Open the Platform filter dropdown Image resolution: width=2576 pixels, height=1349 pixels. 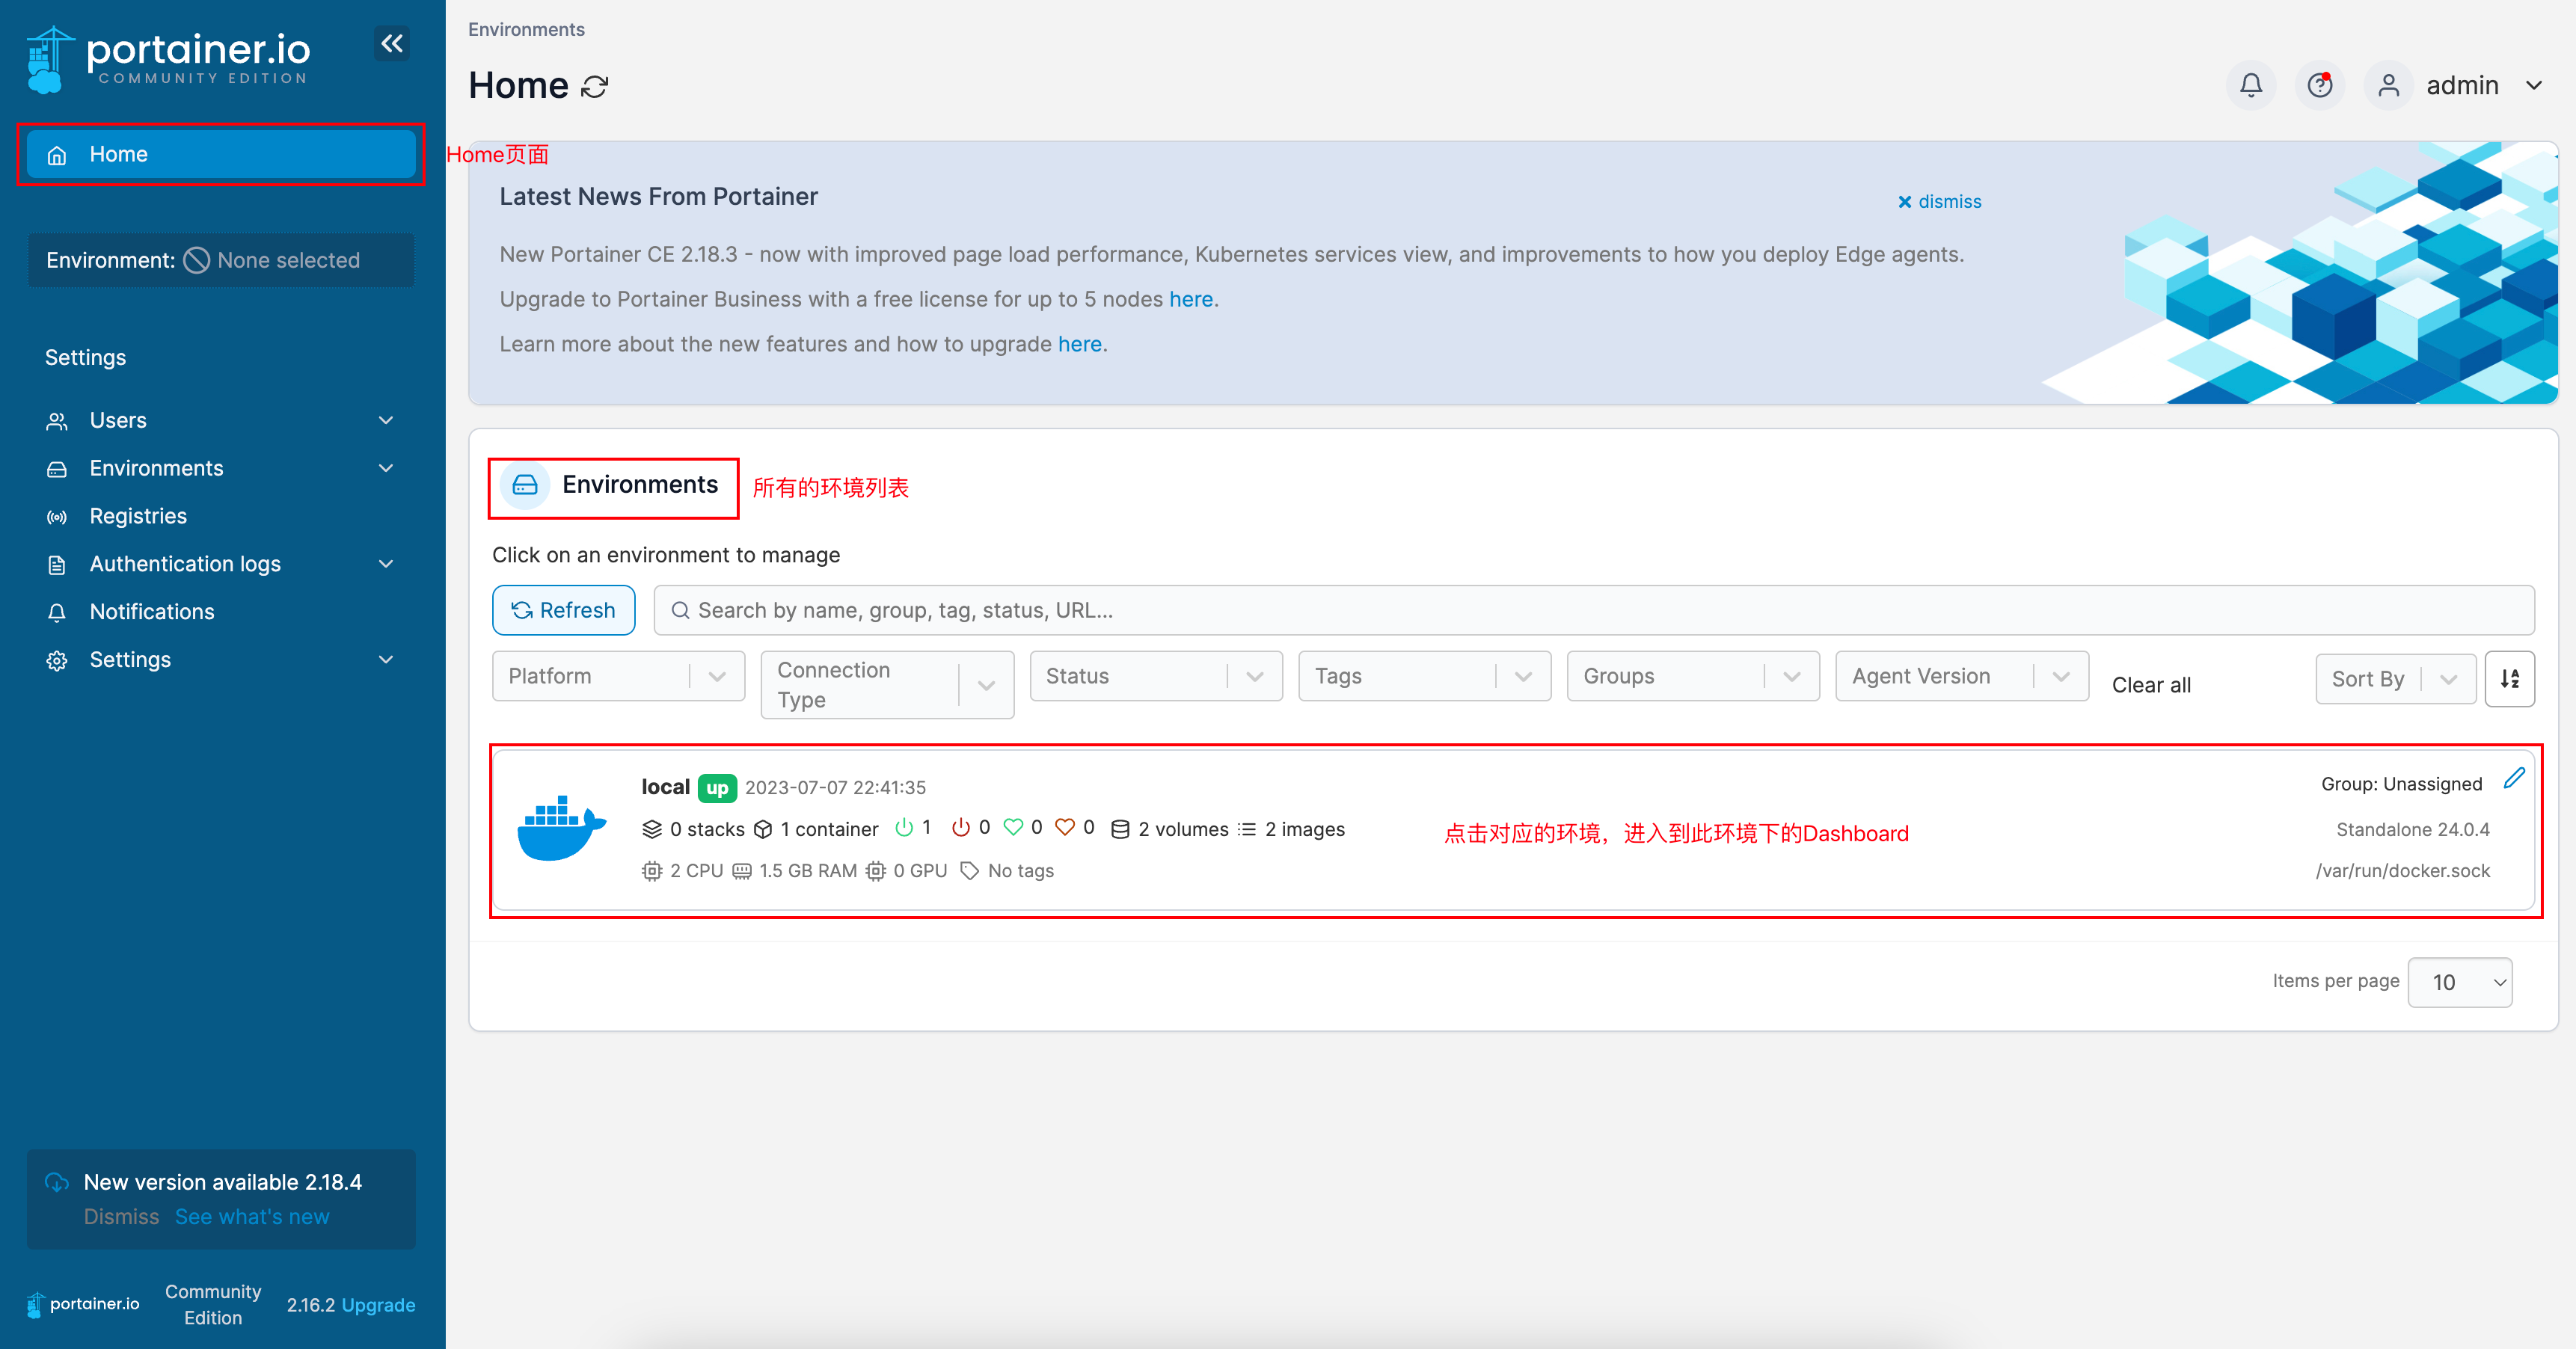tap(618, 676)
